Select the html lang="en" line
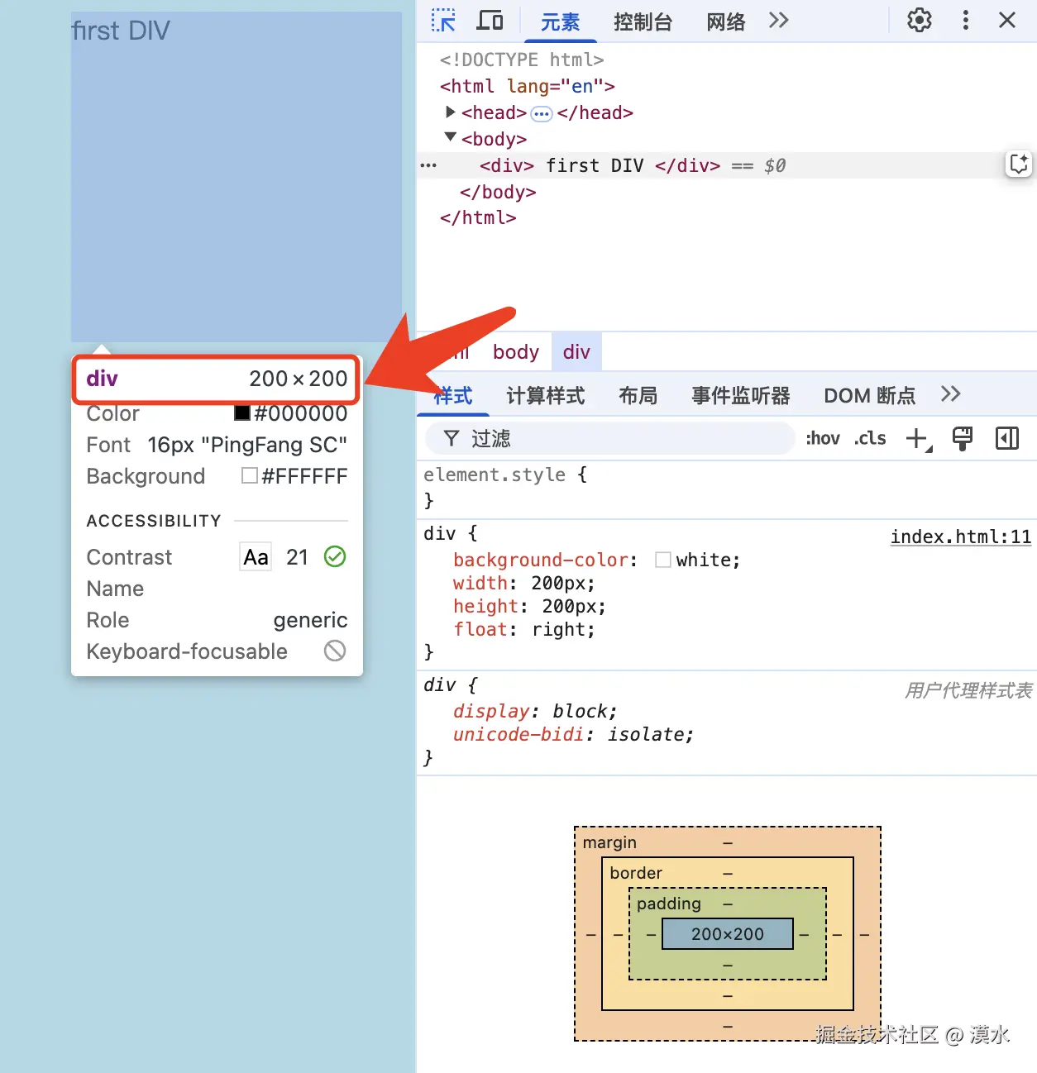Screen dimensions: 1037x1073 pyautogui.click(x=528, y=86)
